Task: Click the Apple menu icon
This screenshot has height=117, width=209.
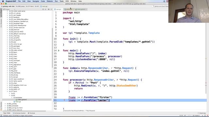Action: coord(3,1)
